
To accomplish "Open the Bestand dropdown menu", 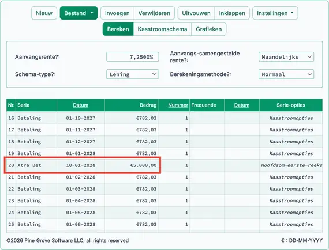I will click(x=78, y=13).
